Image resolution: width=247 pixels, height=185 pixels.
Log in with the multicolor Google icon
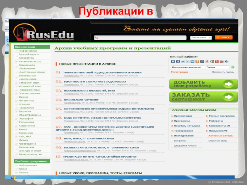pos(212,61)
